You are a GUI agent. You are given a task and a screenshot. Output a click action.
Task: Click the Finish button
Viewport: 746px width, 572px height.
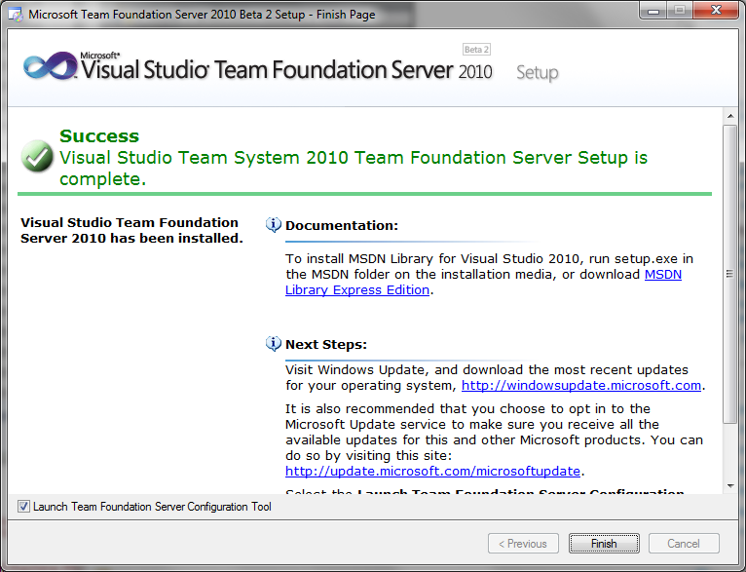coord(604,544)
